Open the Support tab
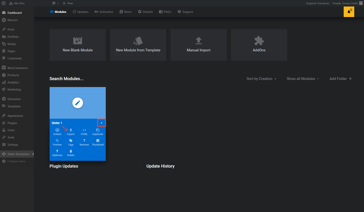 [x=185, y=12]
